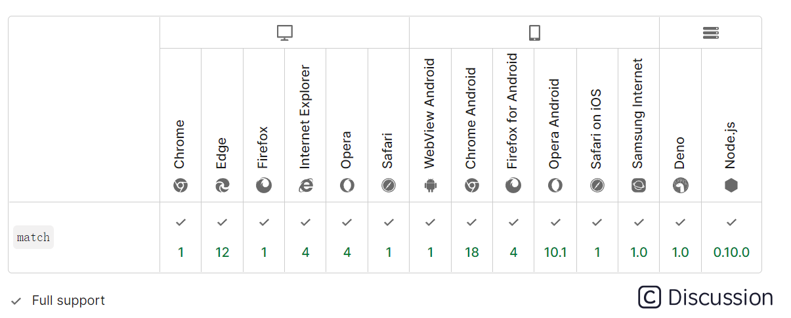Click the Node.js hexagon icon

731,185
